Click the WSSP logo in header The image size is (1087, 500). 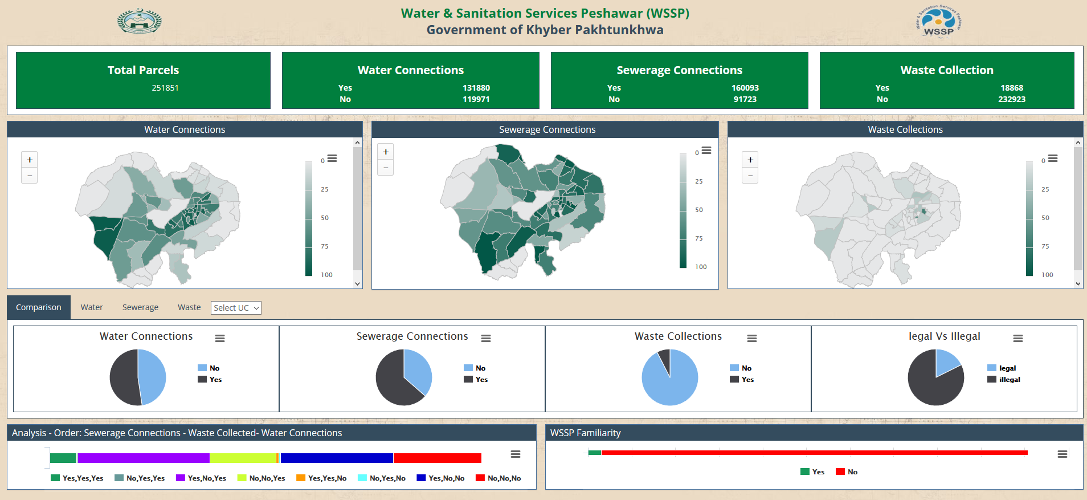(x=938, y=22)
